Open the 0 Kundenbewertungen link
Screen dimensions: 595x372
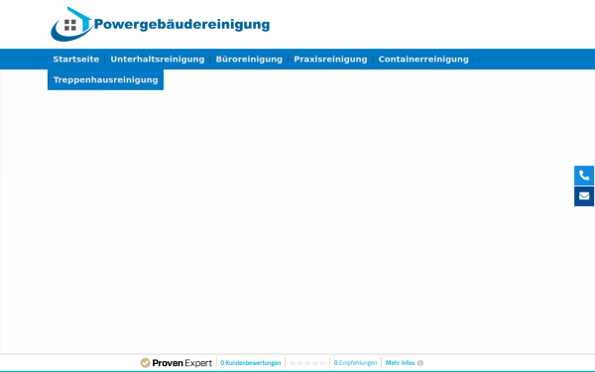pos(251,363)
